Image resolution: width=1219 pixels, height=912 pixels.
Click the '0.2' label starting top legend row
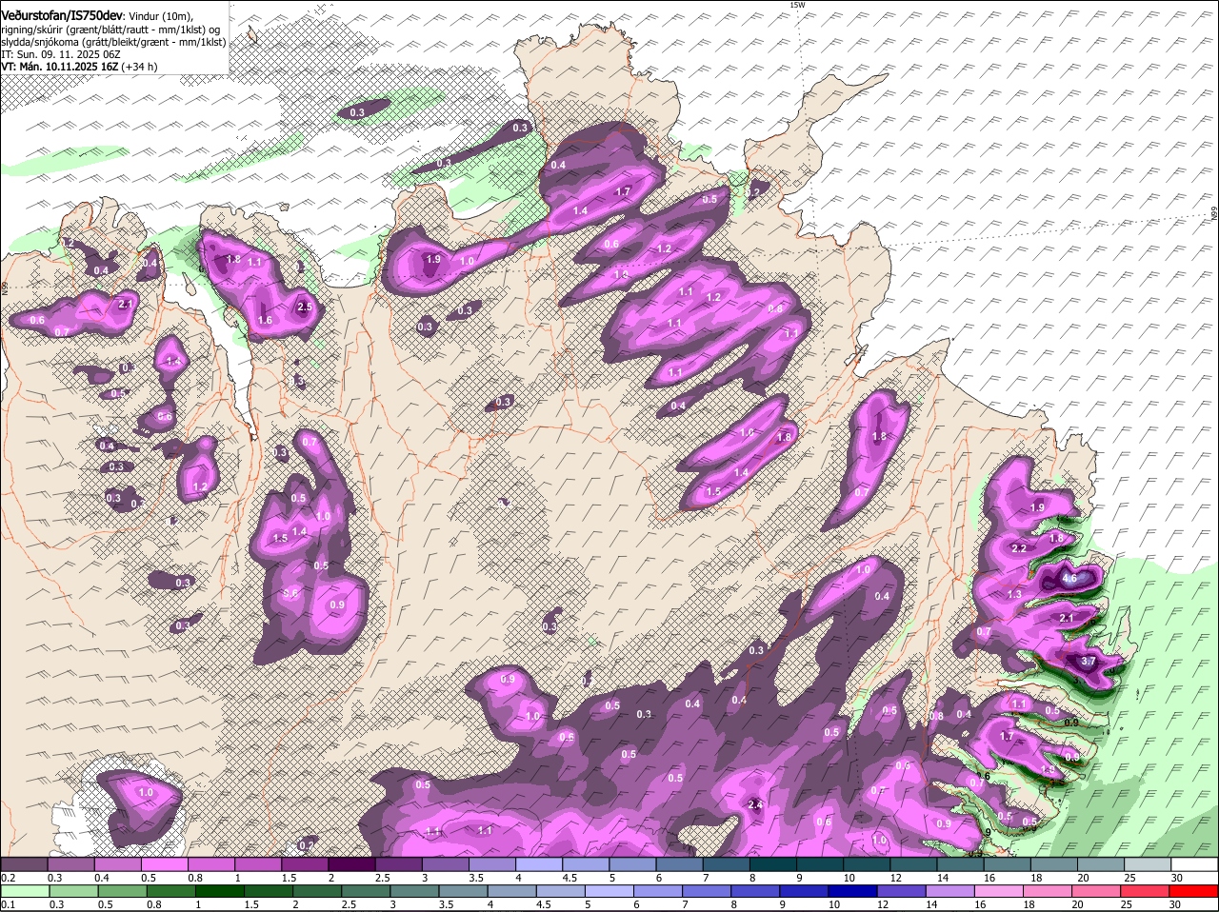[x=8, y=878]
